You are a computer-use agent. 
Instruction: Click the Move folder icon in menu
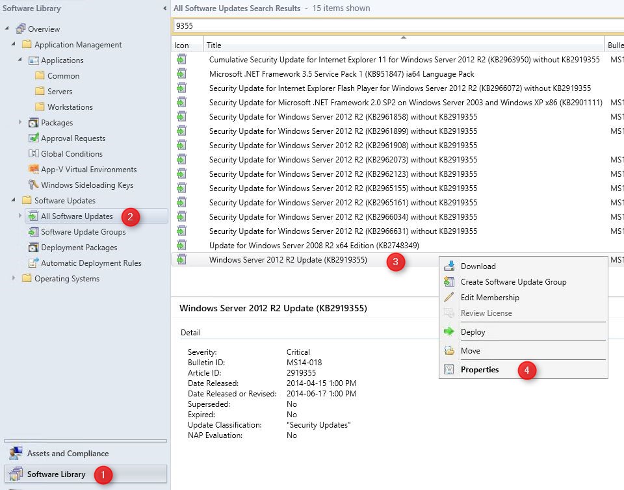pos(449,350)
